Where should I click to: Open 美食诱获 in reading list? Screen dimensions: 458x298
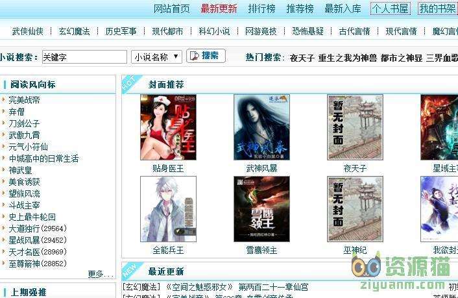[24, 182]
